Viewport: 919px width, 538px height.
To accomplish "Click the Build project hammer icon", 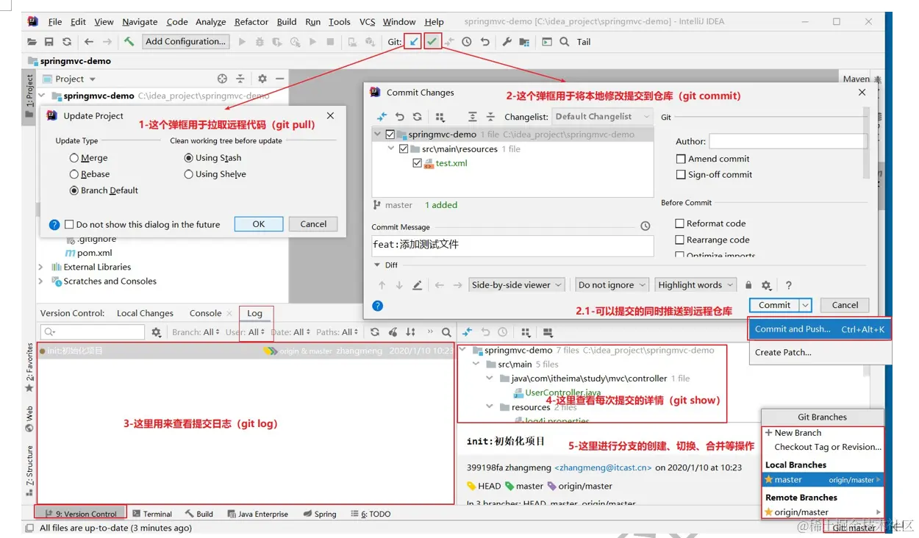I will 129,42.
